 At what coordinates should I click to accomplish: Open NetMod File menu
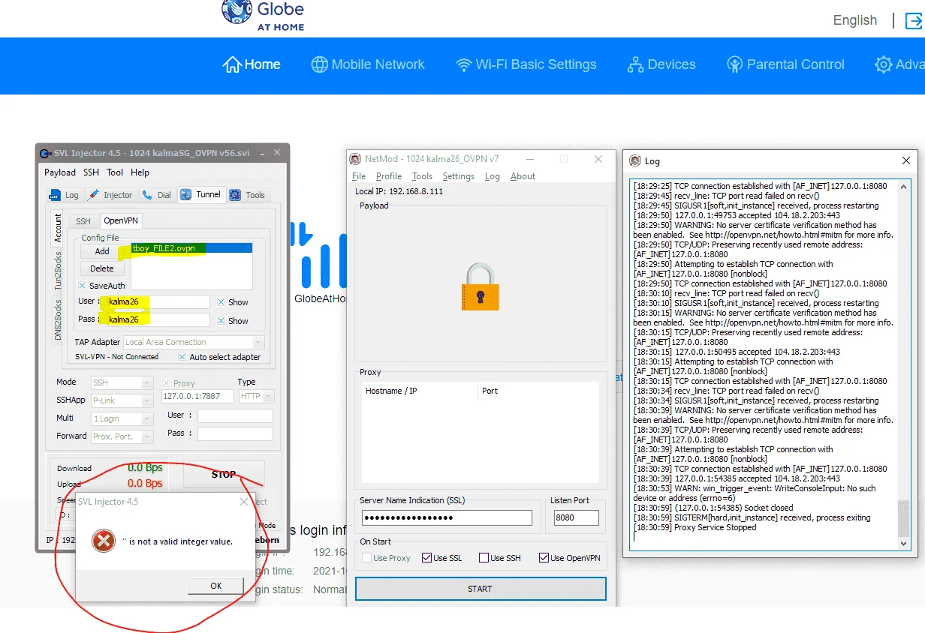359,176
